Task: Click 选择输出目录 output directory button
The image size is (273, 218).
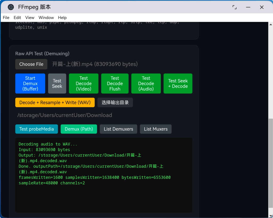Action: [x=115, y=103]
